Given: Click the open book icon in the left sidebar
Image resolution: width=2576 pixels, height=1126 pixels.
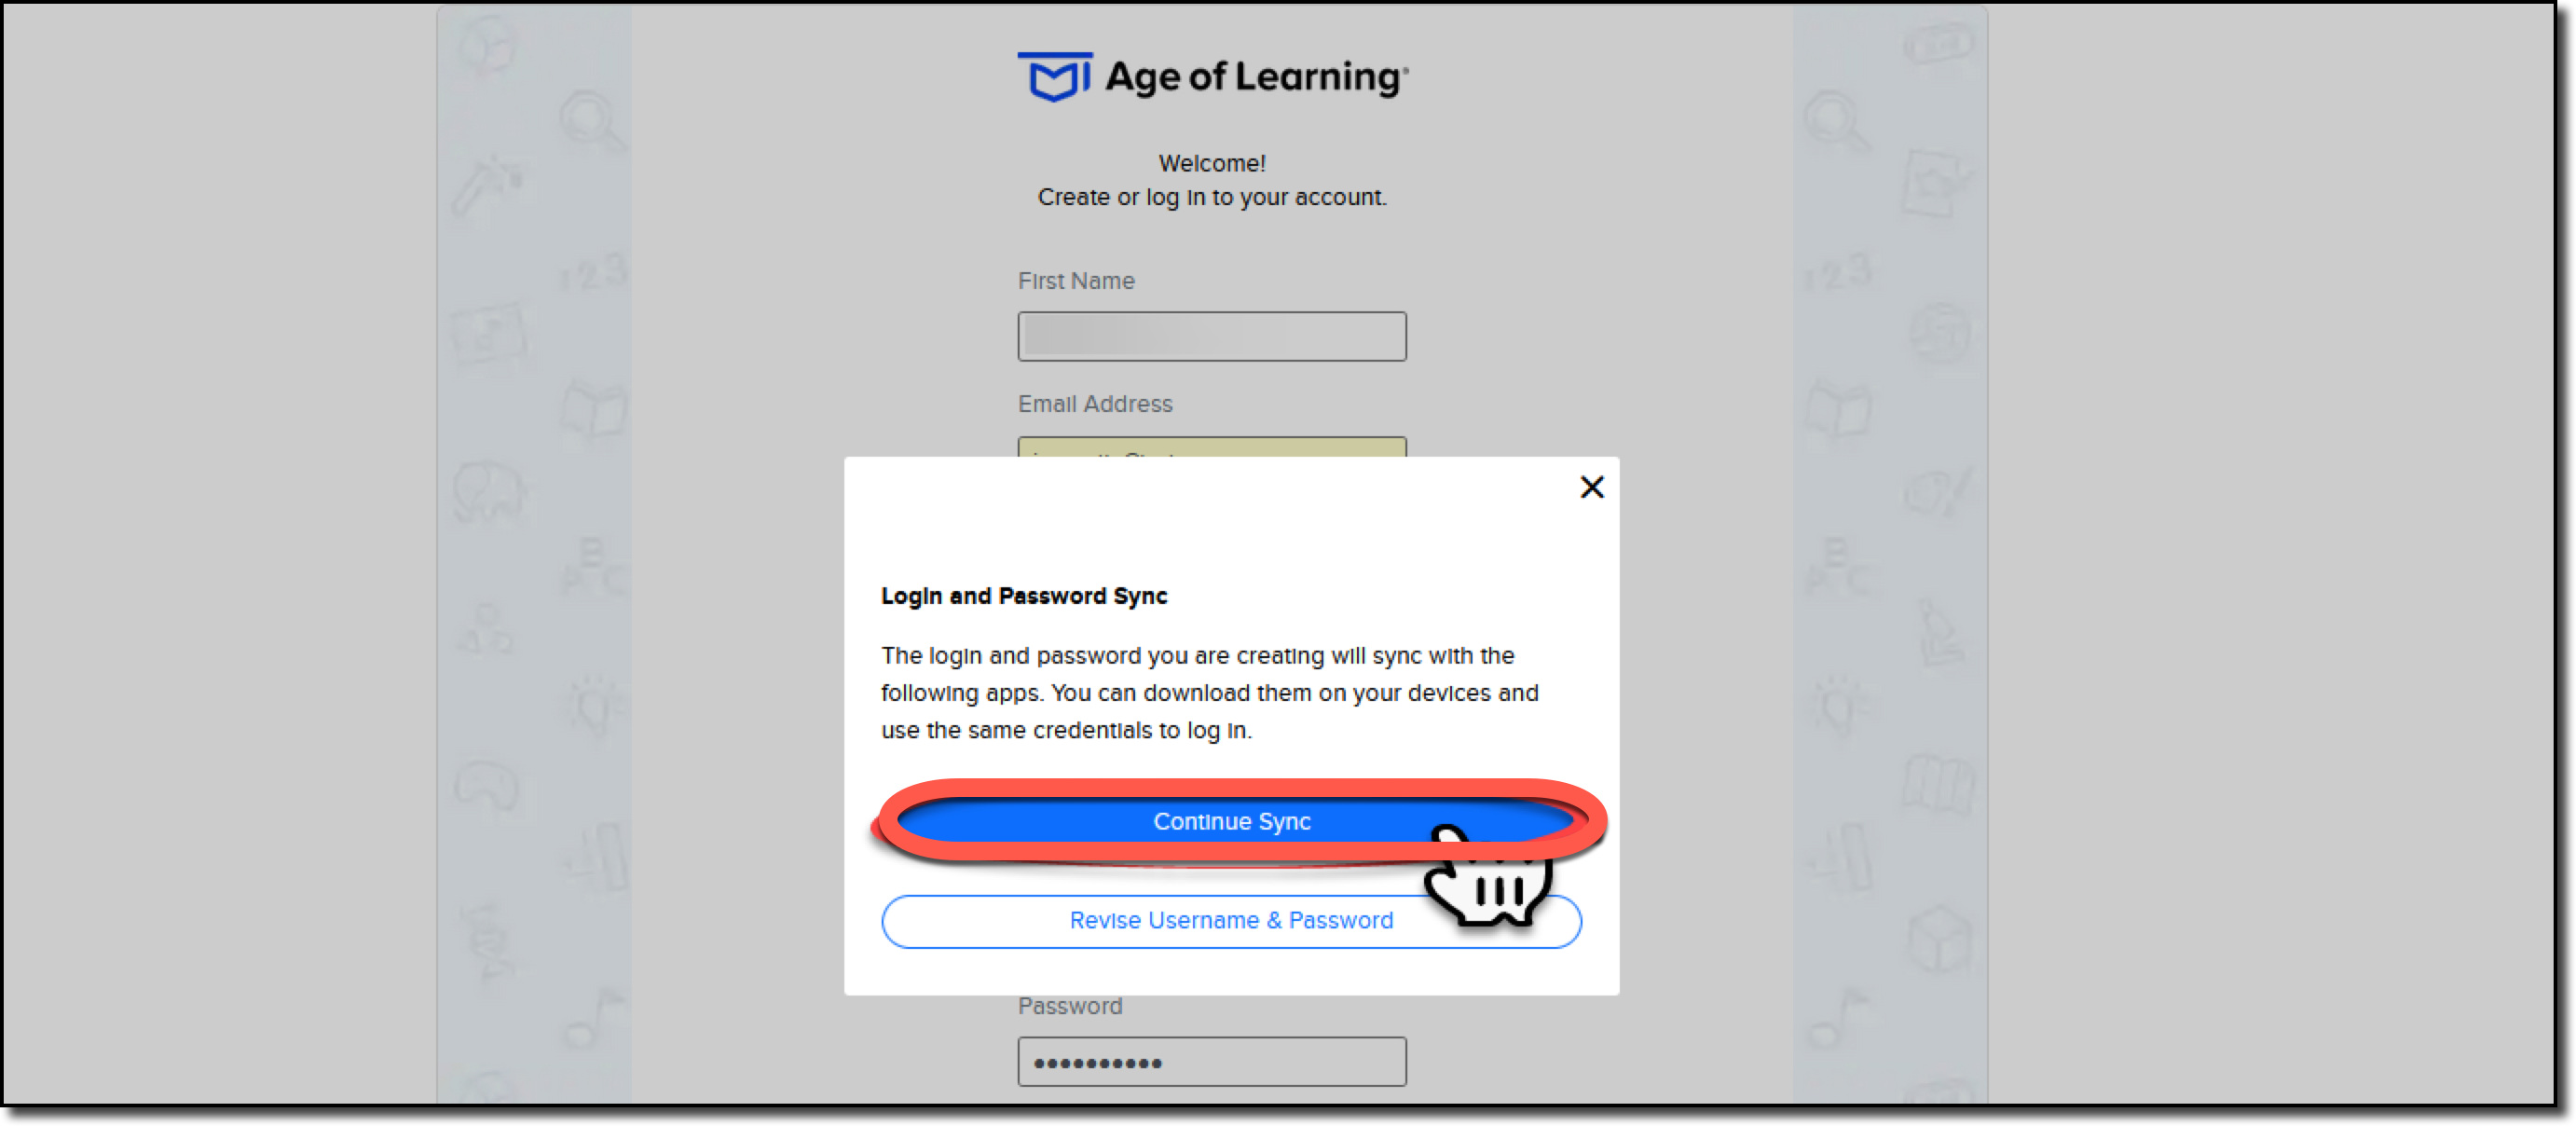Looking at the screenshot, I should [x=590, y=410].
